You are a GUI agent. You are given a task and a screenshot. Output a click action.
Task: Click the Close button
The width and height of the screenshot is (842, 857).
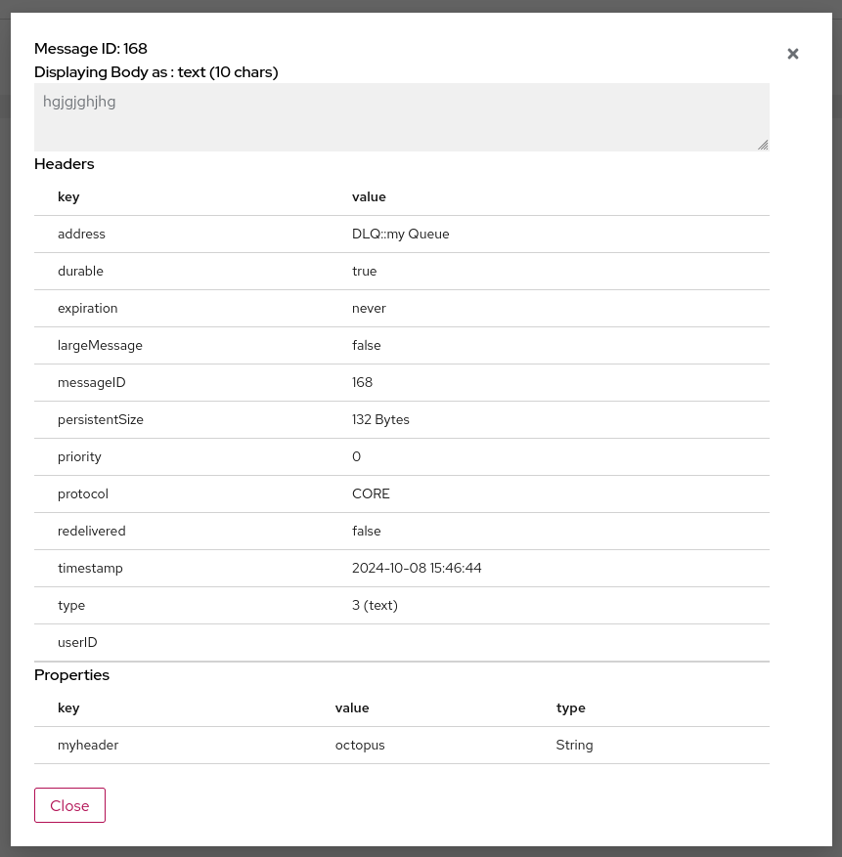pos(69,805)
